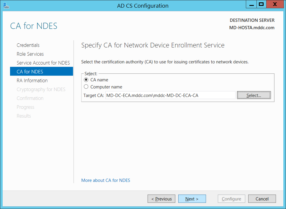Go to the Role Services step

(x=30, y=54)
